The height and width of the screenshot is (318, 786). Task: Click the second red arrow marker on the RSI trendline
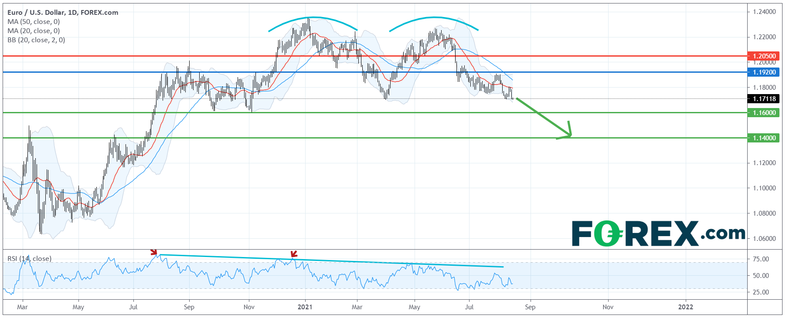click(x=294, y=254)
